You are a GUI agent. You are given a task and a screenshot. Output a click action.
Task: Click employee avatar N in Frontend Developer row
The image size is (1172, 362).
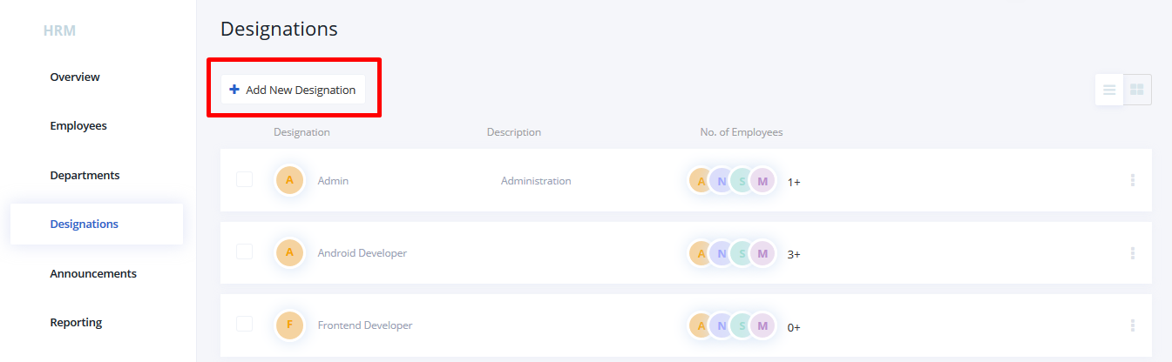(x=721, y=325)
